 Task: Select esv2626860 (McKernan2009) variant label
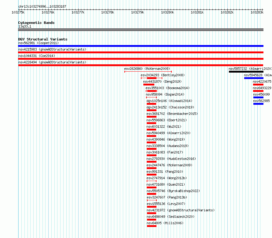(147, 69)
